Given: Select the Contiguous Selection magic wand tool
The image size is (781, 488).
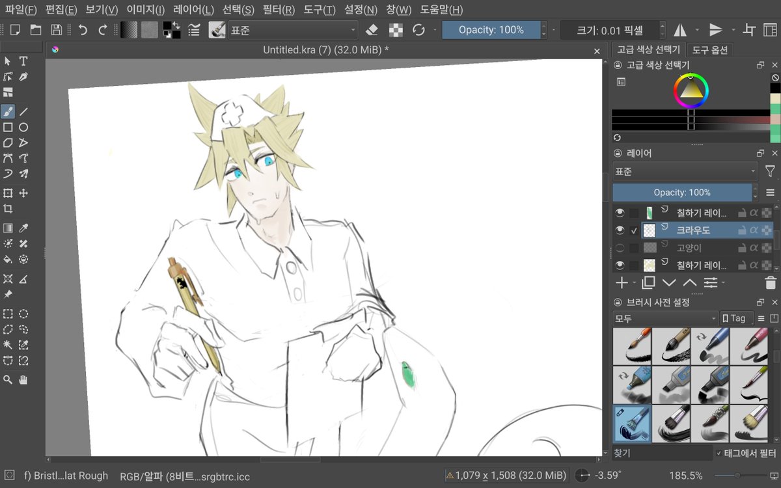Looking at the screenshot, I should click(x=8, y=345).
